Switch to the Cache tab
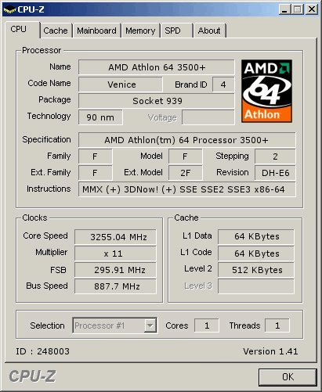Viewport: 322px width, 392px height. [56, 31]
